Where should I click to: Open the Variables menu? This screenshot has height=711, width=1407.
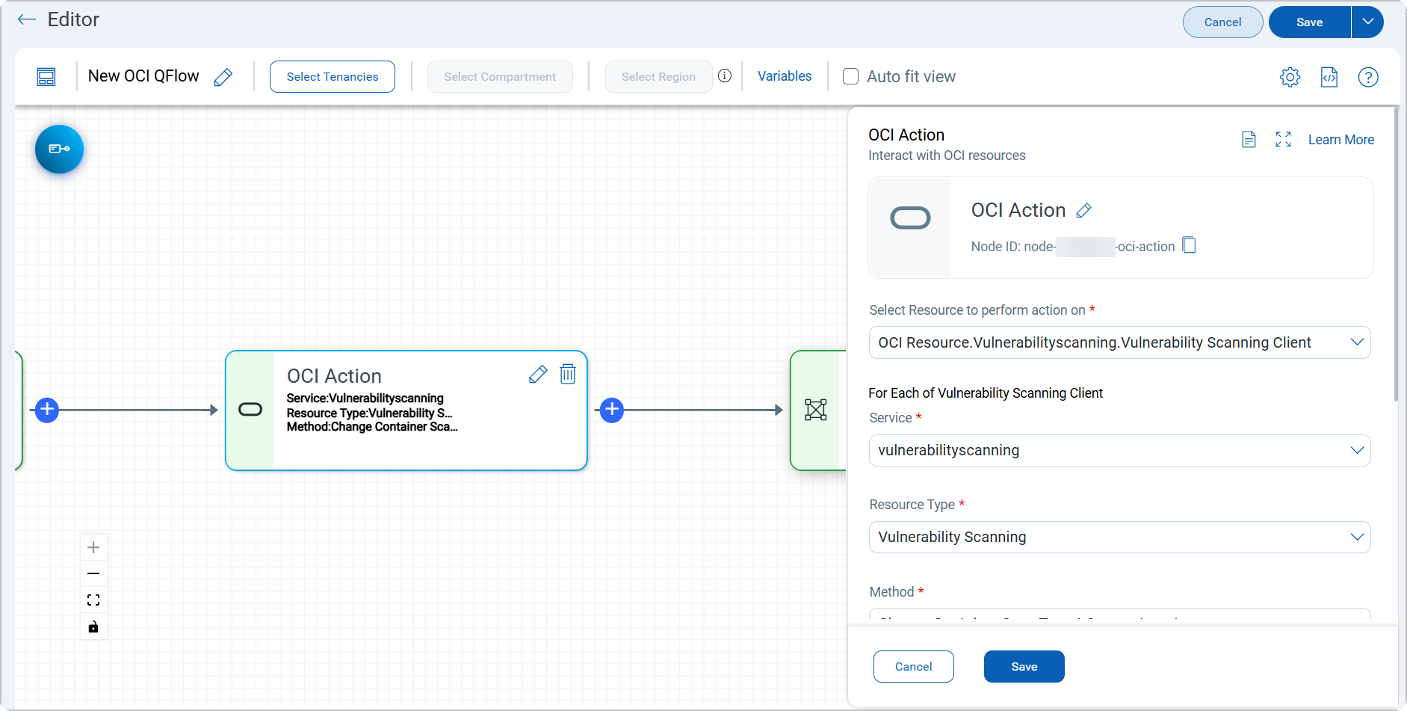point(784,76)
